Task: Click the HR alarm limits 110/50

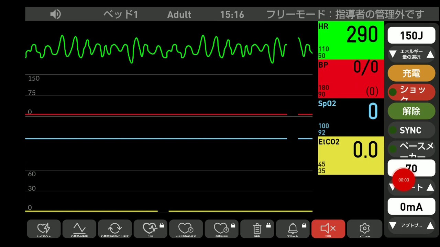Action: (323, 52)
